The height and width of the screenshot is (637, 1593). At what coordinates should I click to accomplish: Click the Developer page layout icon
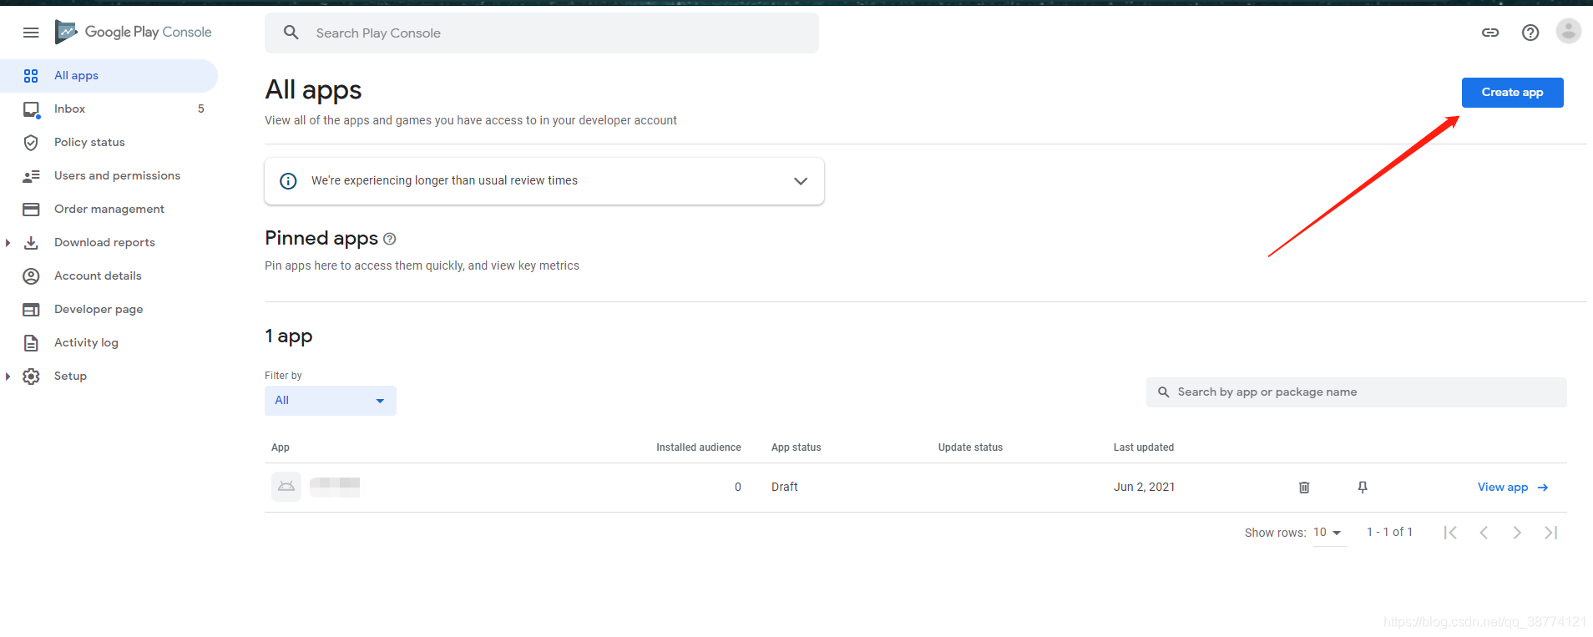point(31,310)
